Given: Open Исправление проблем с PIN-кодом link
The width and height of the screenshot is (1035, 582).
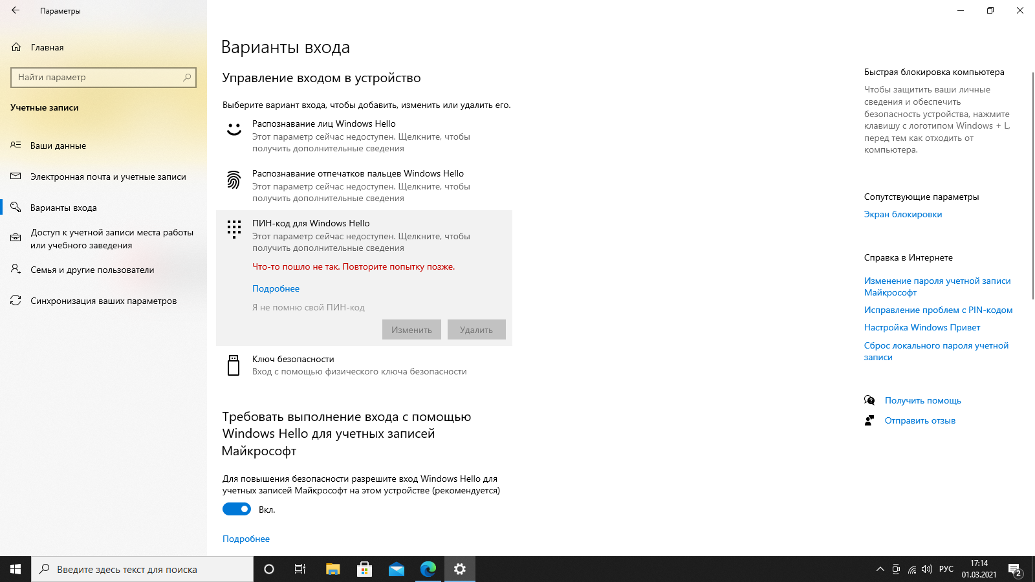Looking at the screenshot, I should tap(939, 310).
